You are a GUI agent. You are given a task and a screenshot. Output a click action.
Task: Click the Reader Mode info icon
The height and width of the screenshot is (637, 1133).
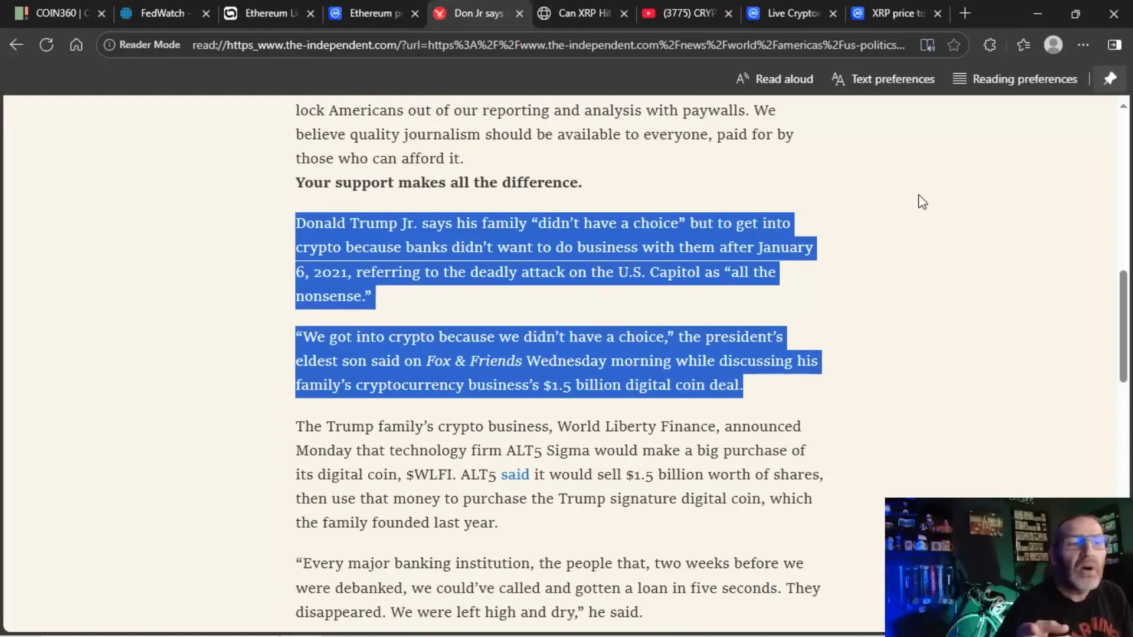(109, 45)
